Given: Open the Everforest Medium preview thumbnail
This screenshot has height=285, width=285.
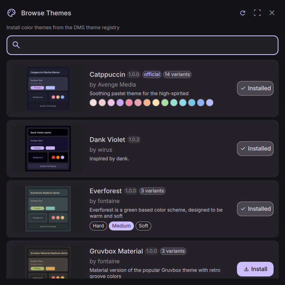Looking at the screenshot, I should (x=48, y=209).
